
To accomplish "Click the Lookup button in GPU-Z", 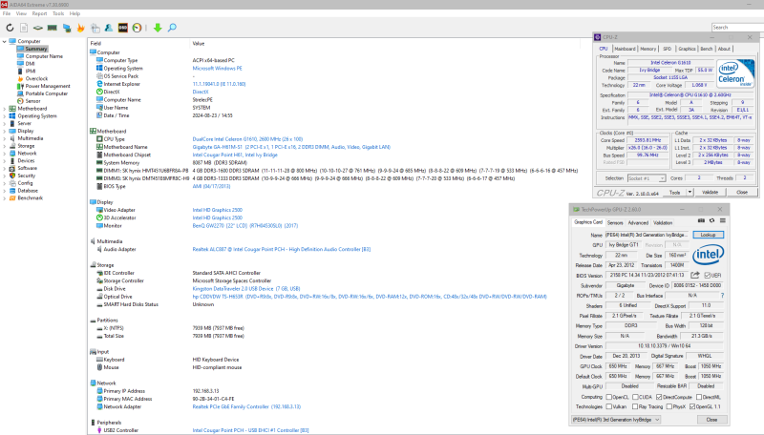I will (708, 235).
